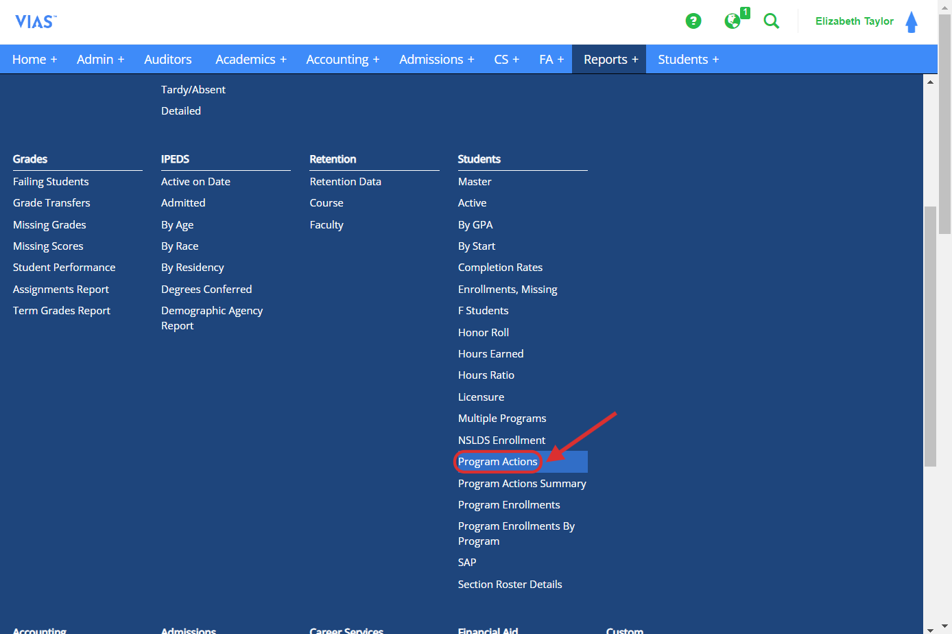Image resolution: width=952 pixels, height=634 pixels.
Task: Expand the Academics menu
Action: pyautogui.click(x=250, y=59)
